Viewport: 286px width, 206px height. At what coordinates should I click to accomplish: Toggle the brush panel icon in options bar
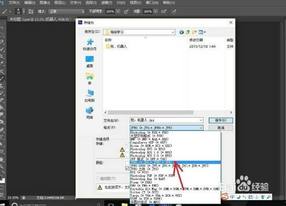[31, 12]
